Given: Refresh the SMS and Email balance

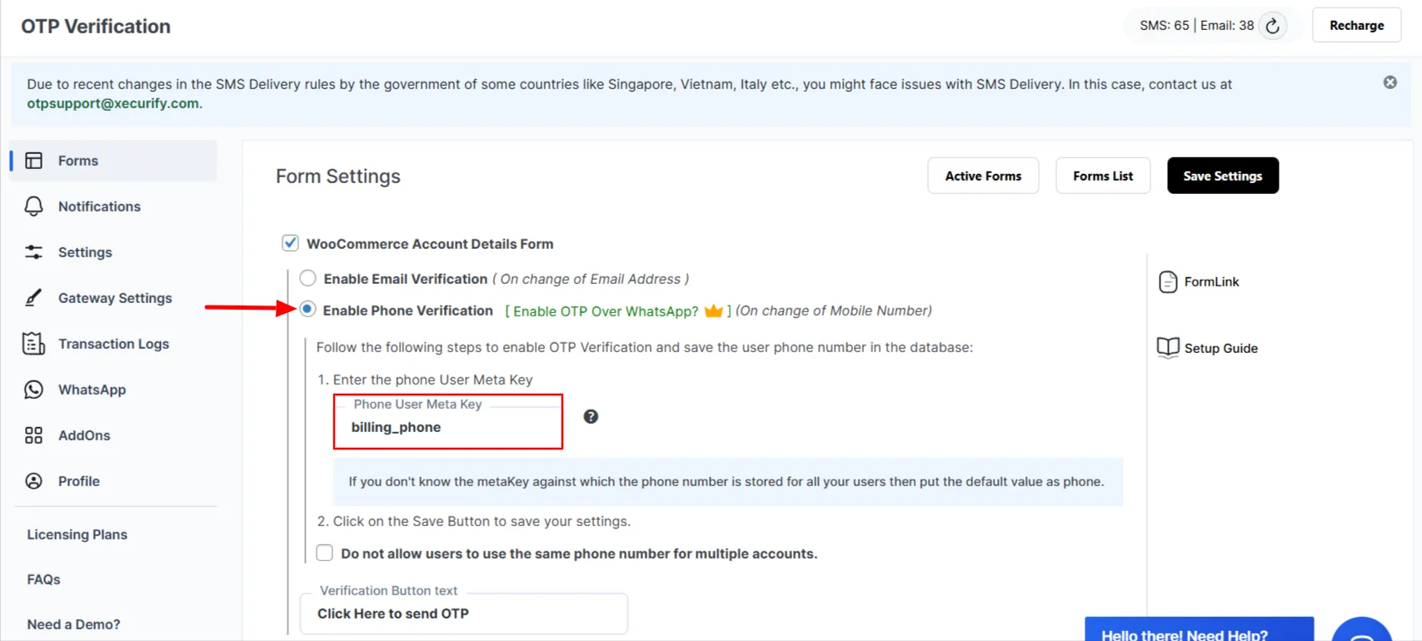Looking at the screenshot, I should tap(1272, 26).
